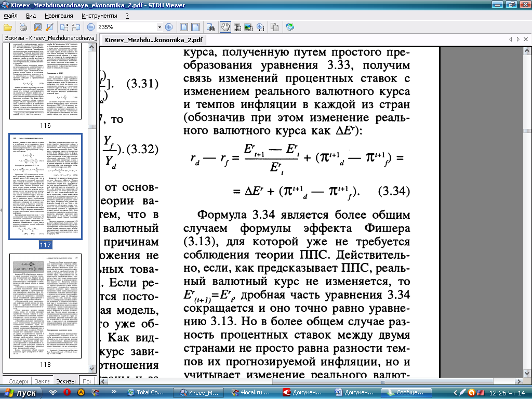Screen dimensions: 532x399
Task: Click the globe icon in toolbar
Action: [x=290, y=27]
